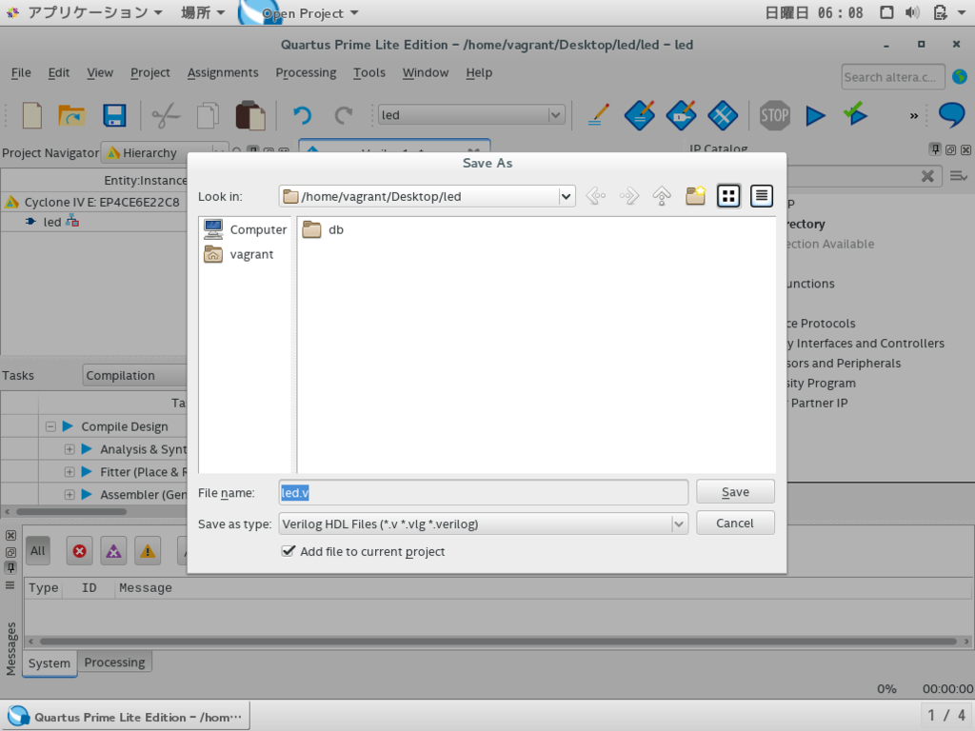Screen dimensions: 975x731
Task: Click the Redo arrow icon
Action: (343, 115)
